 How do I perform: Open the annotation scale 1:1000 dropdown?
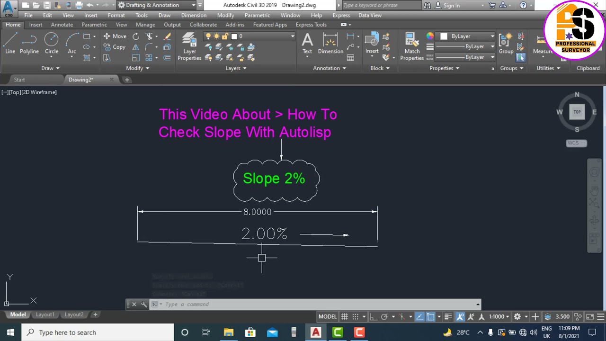(499, 316)
